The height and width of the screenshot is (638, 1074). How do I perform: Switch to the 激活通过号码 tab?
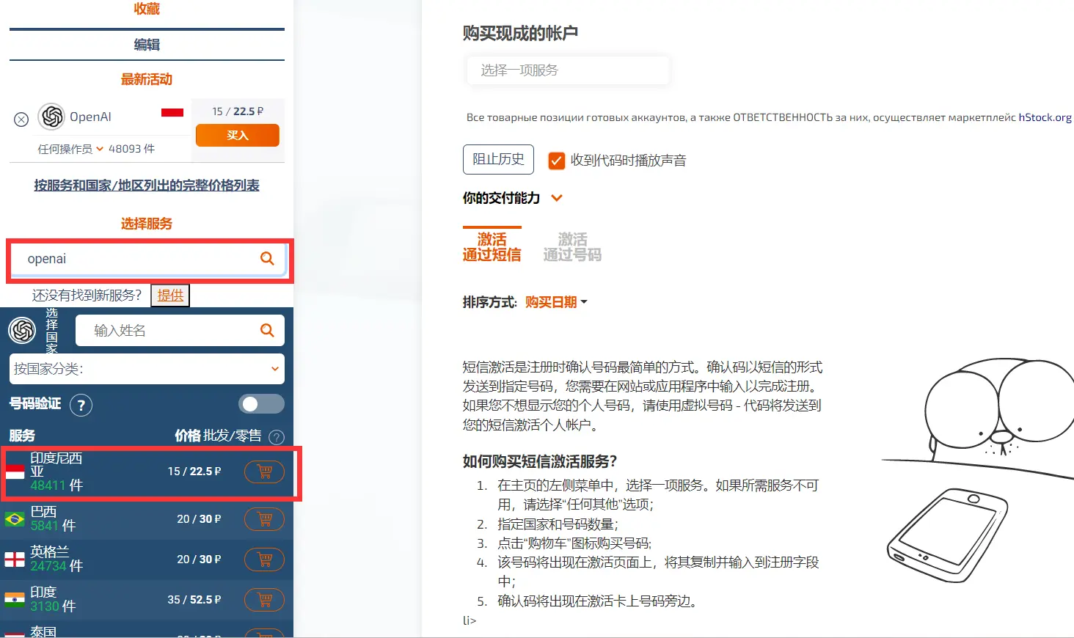point(572,247)
